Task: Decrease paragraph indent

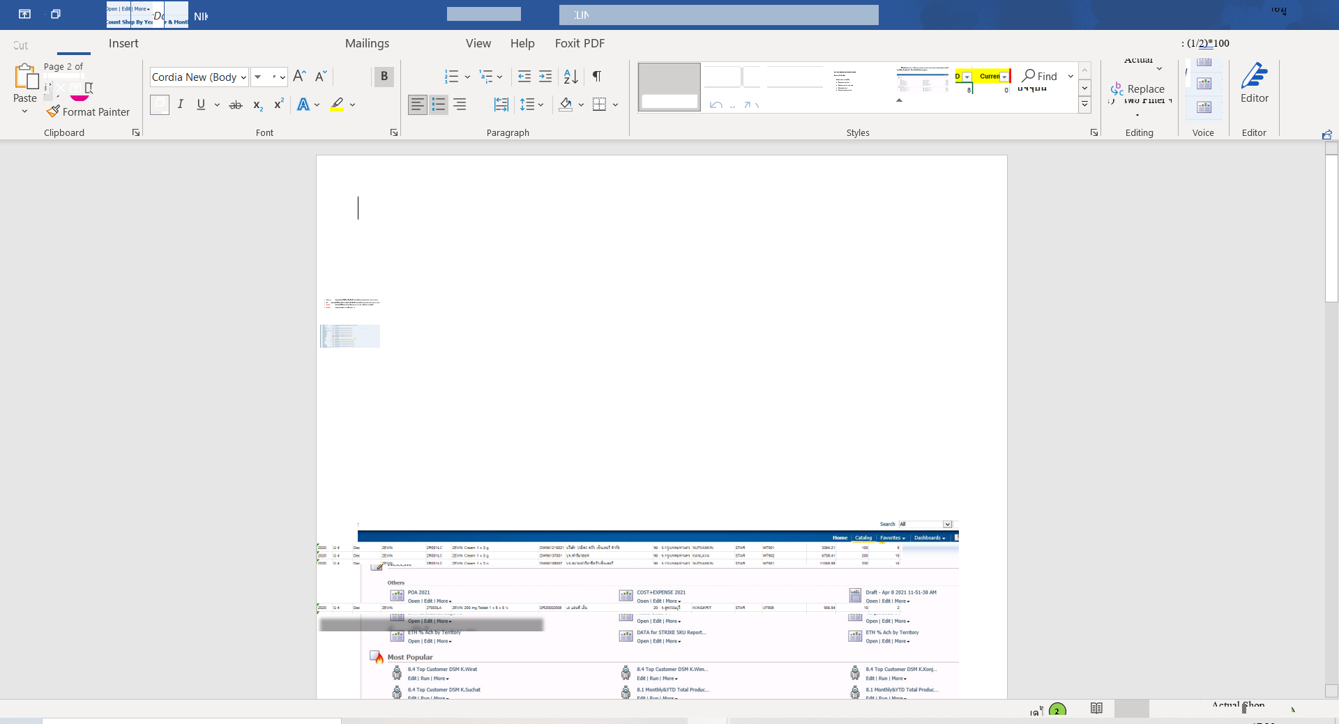Action: click(x=524, y=76)
